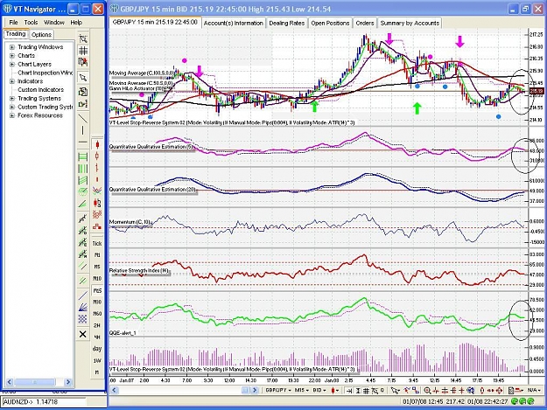Screen dimensions: 547x410
Task: Select the Custom Indicators tree item
Action: click(x=40, y=90)
